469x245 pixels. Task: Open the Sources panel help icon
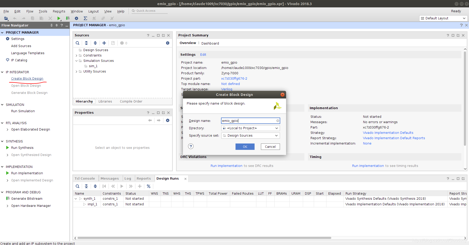click(x=148, y=35)
